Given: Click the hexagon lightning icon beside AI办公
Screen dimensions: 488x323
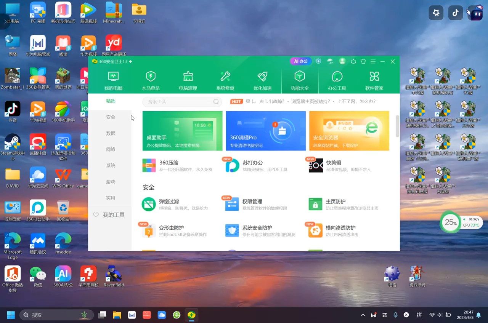Looking at the screenshot, I should pos(318,61).
